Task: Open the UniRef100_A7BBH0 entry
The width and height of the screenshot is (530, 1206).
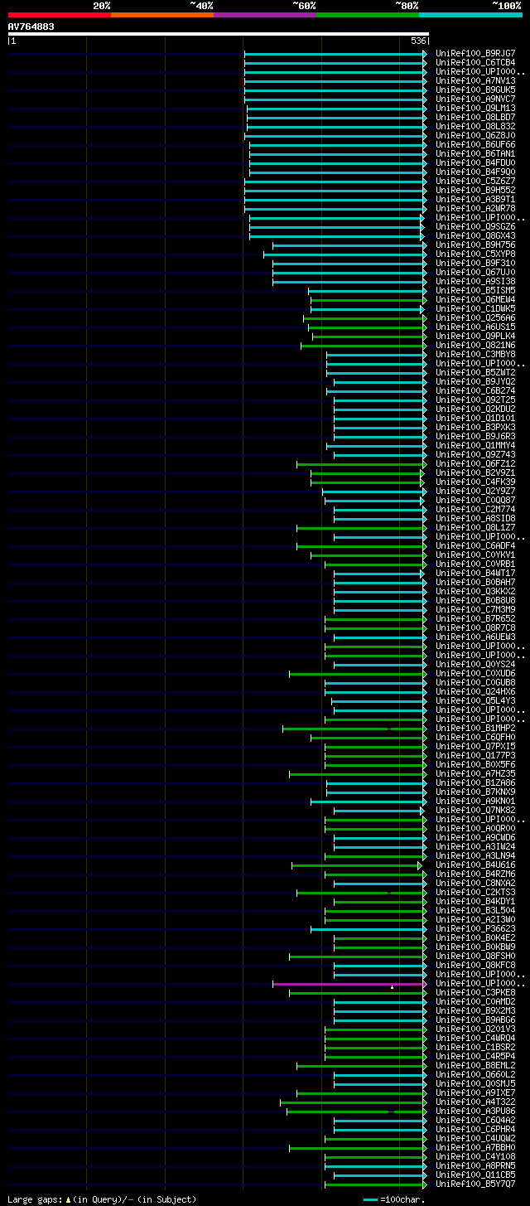Action: 475,1147
